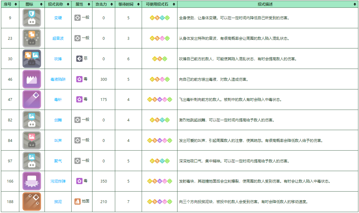Click the 地面 type label
Image resolution: width=359 pixels, height=213 pixels.
(86, 201)
